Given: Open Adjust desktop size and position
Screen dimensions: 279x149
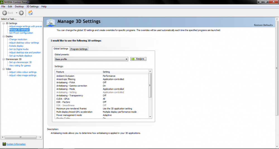Looking at the screenshot, I should pyautogui.click(x=25, y=52).
